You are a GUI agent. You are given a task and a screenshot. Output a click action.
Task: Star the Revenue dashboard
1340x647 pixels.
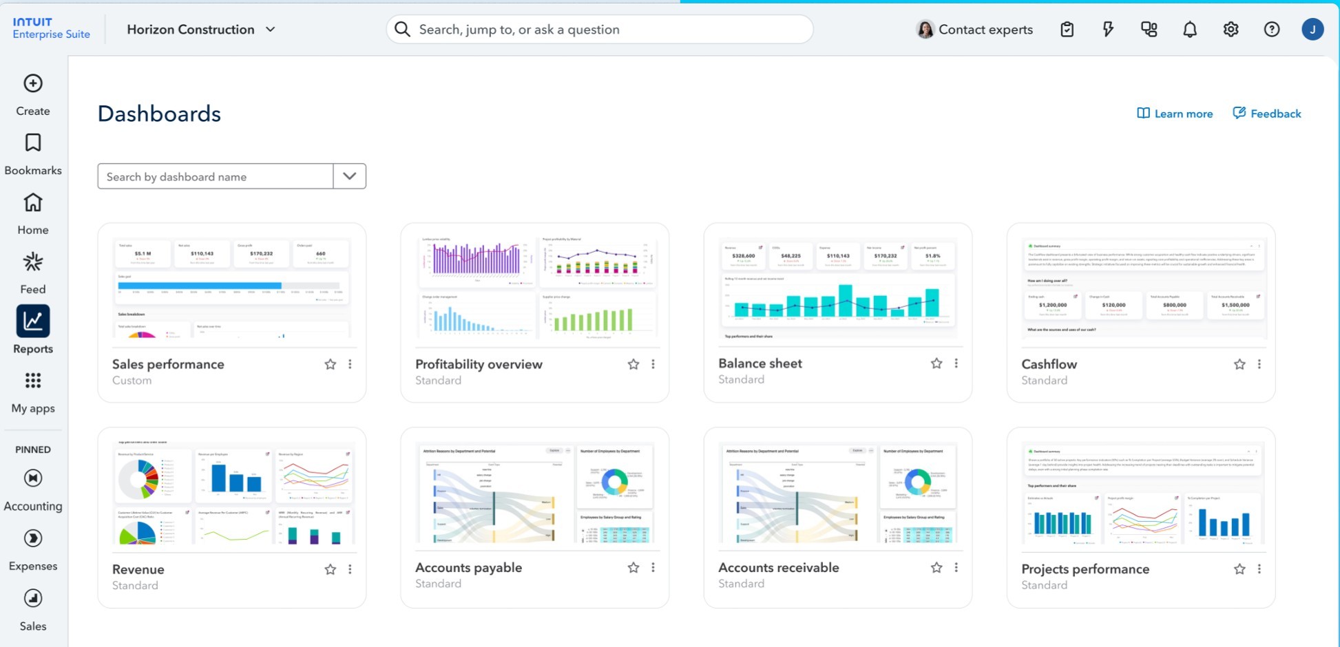pyautogui.click(x=331, y=569)
